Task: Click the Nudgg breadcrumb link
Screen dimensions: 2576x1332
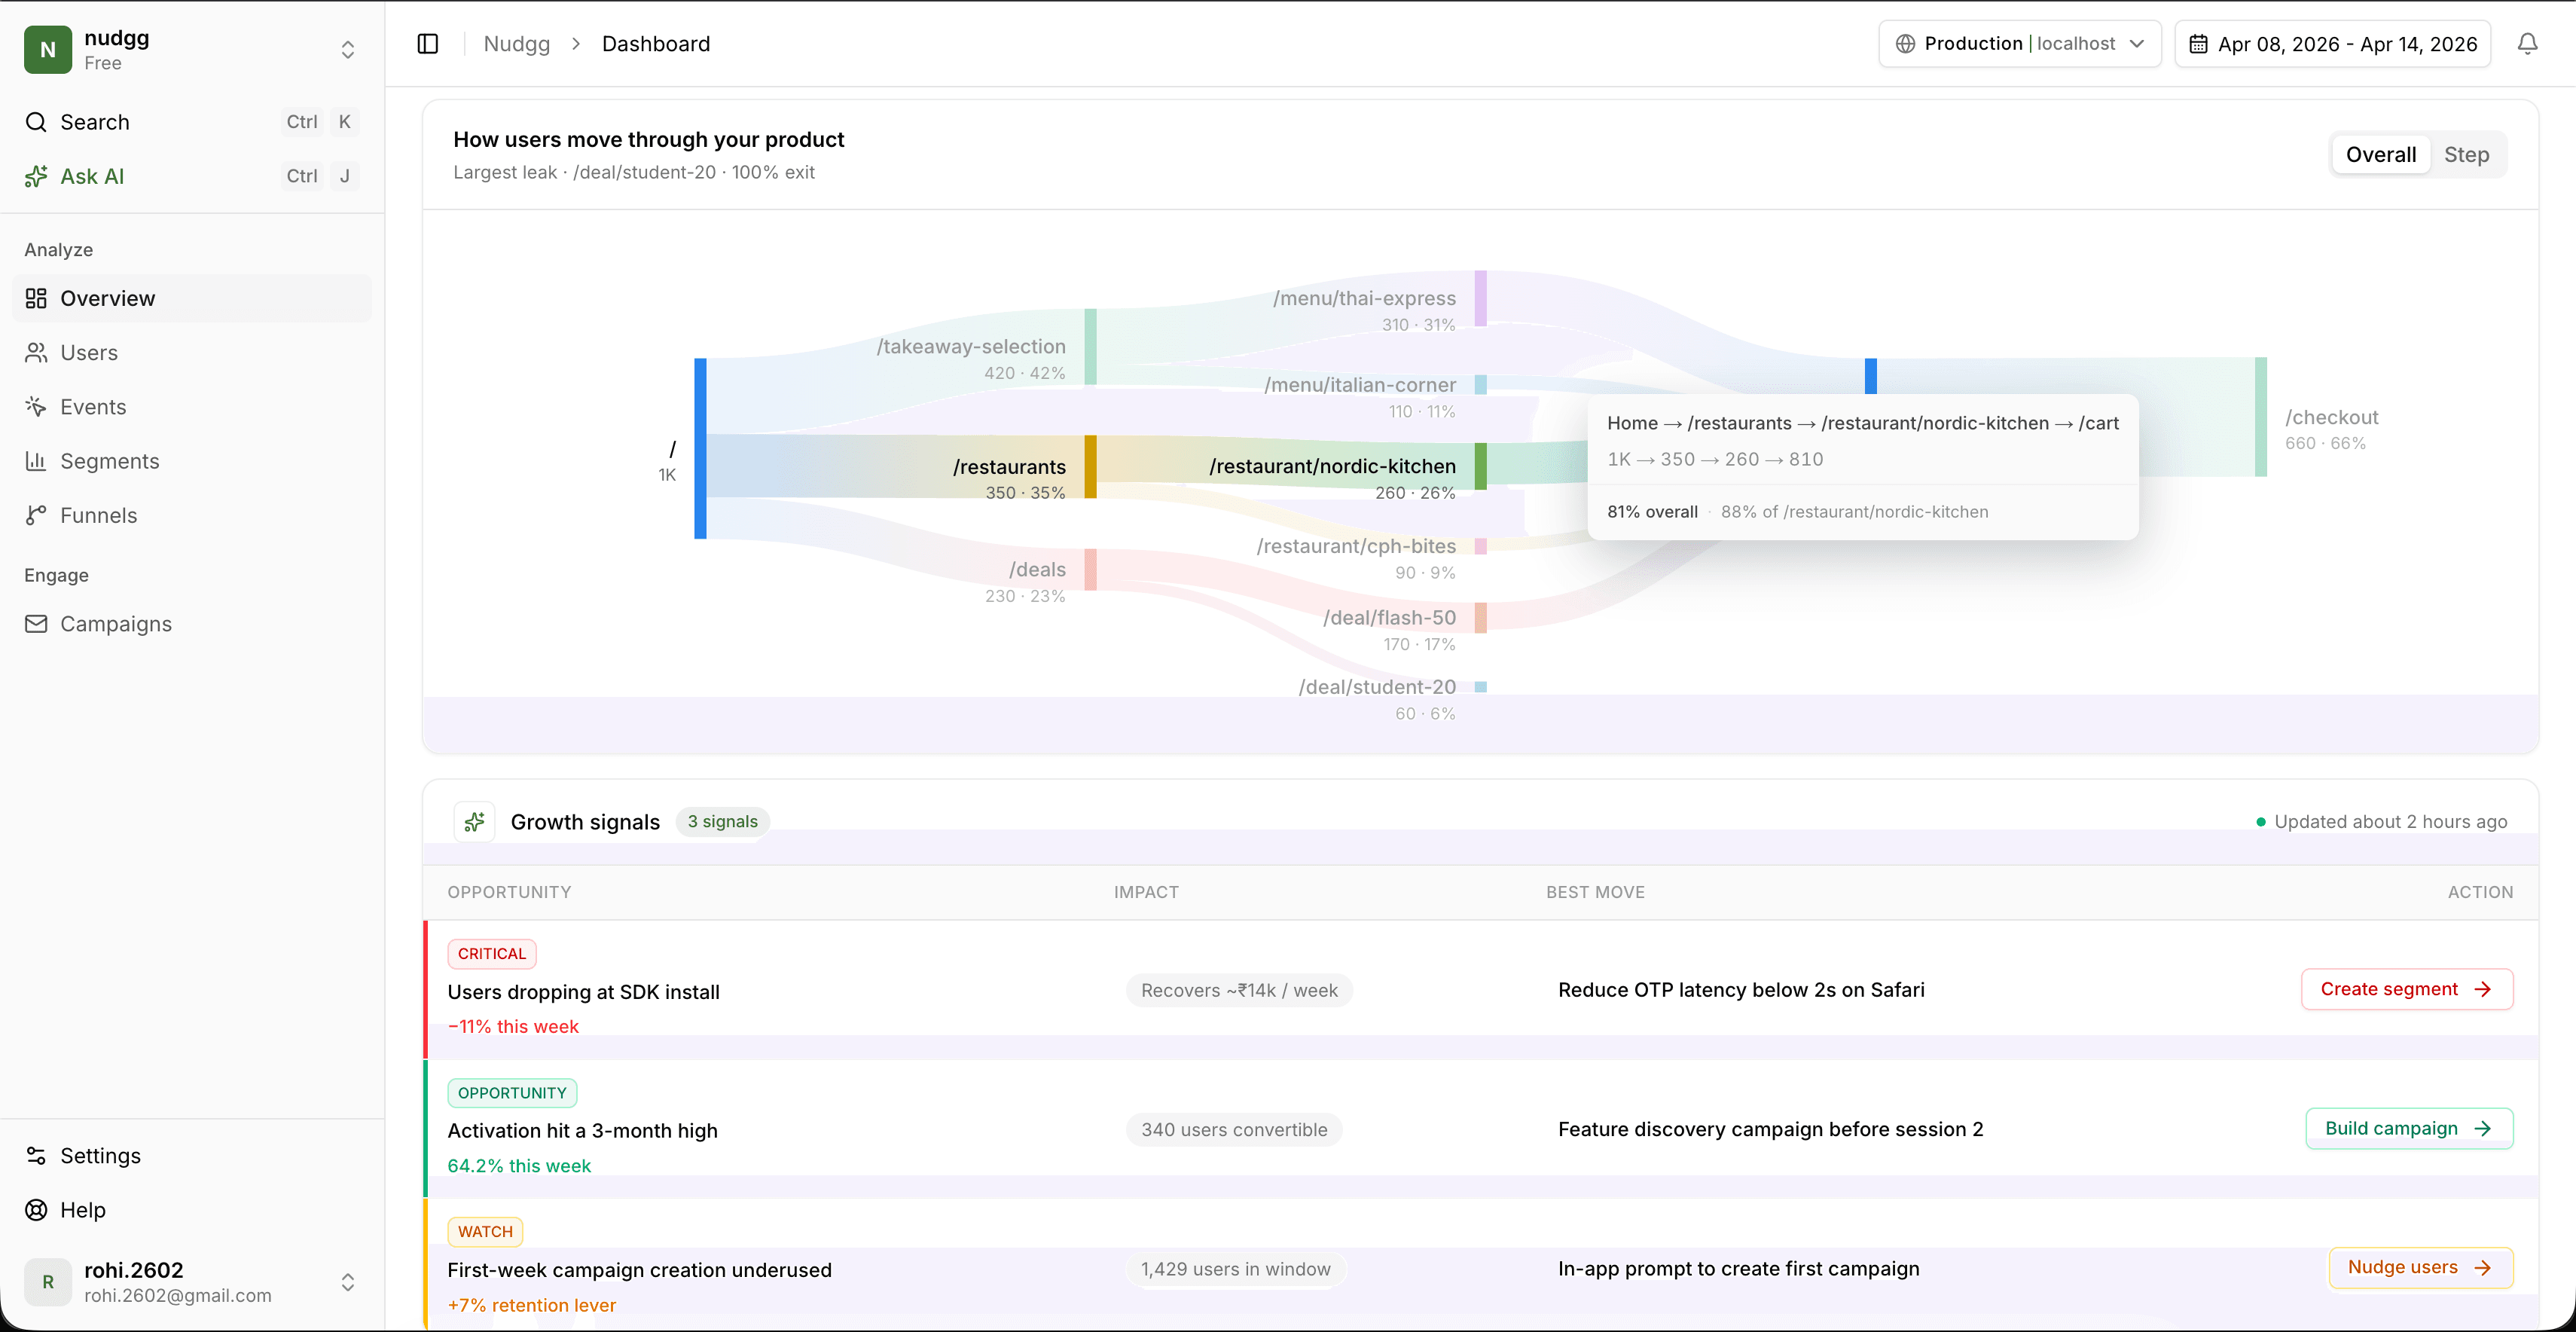Action: pos(517,44)
